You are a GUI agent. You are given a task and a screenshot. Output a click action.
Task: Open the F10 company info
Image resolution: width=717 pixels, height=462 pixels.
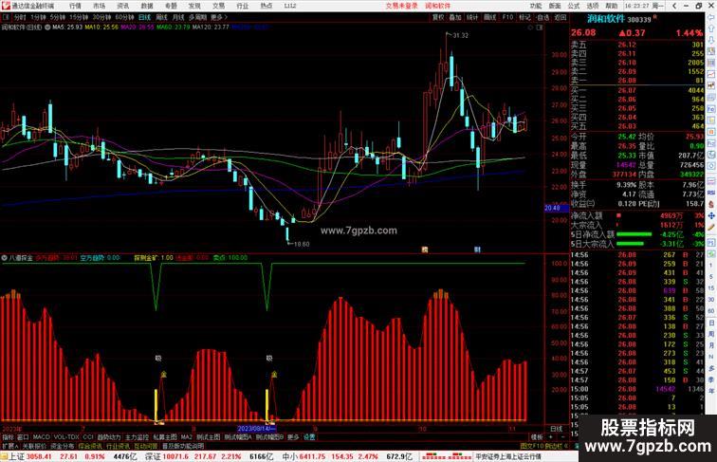tap(507, 17)
